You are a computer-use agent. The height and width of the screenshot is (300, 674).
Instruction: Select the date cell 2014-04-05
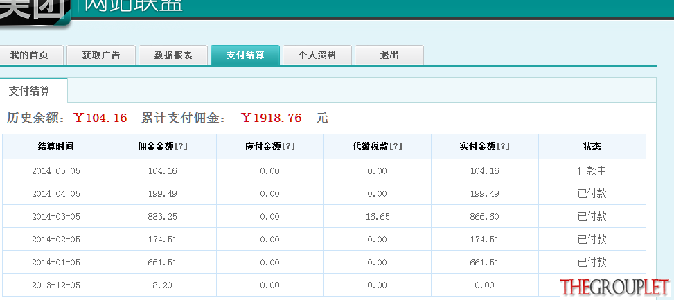[x=56, y=193]
